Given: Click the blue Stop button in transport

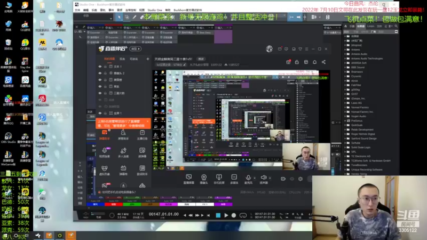Looking at the screenshot, I should (218, 215).
